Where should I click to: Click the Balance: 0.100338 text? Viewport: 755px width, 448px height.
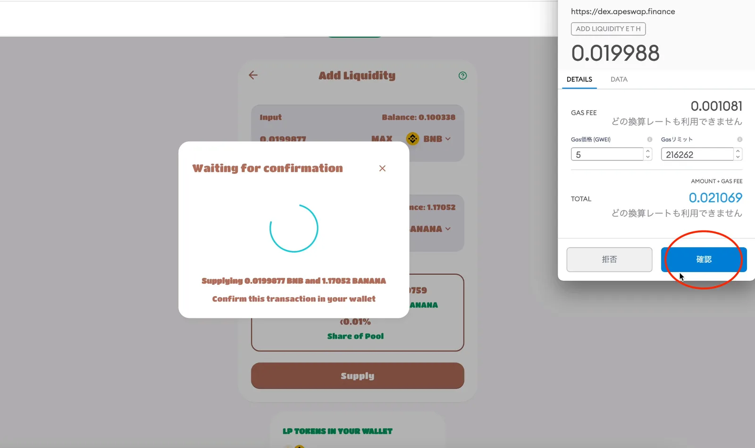(x=419, y=117)
